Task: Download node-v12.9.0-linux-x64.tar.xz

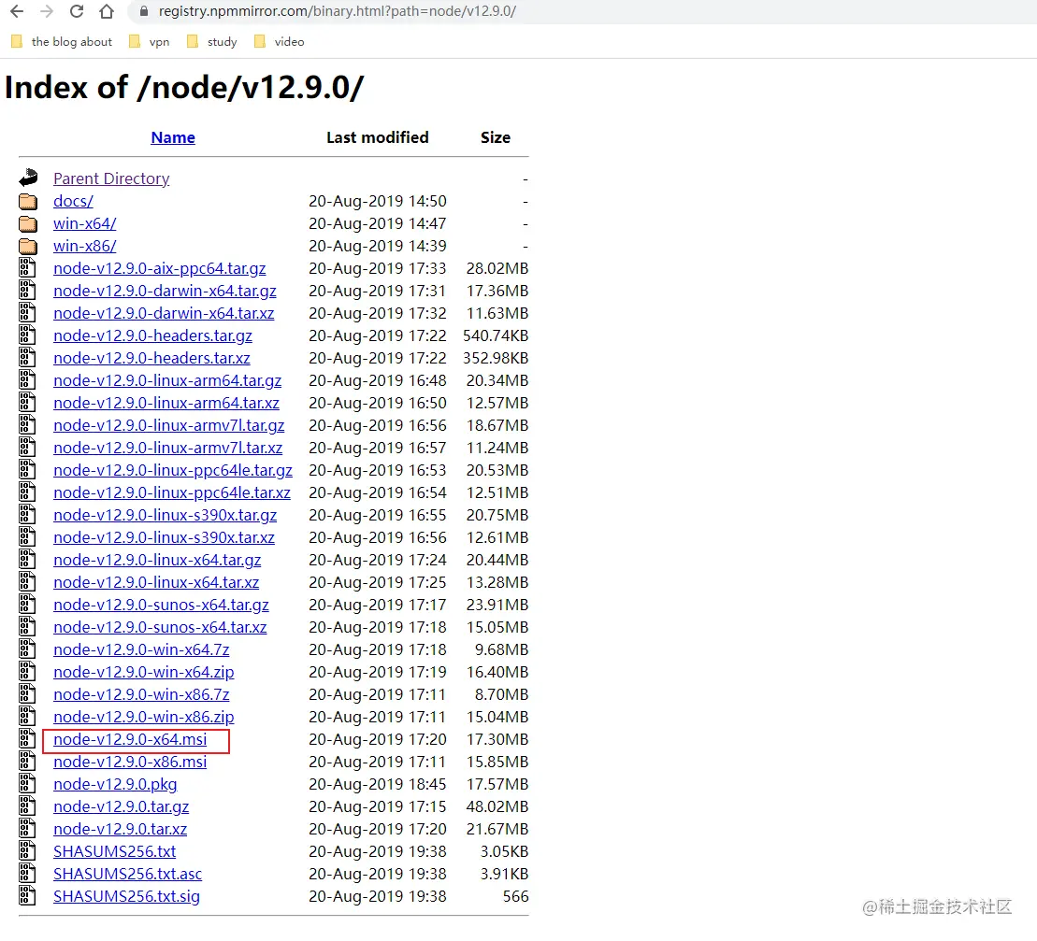Action: [x=156, y=583]
